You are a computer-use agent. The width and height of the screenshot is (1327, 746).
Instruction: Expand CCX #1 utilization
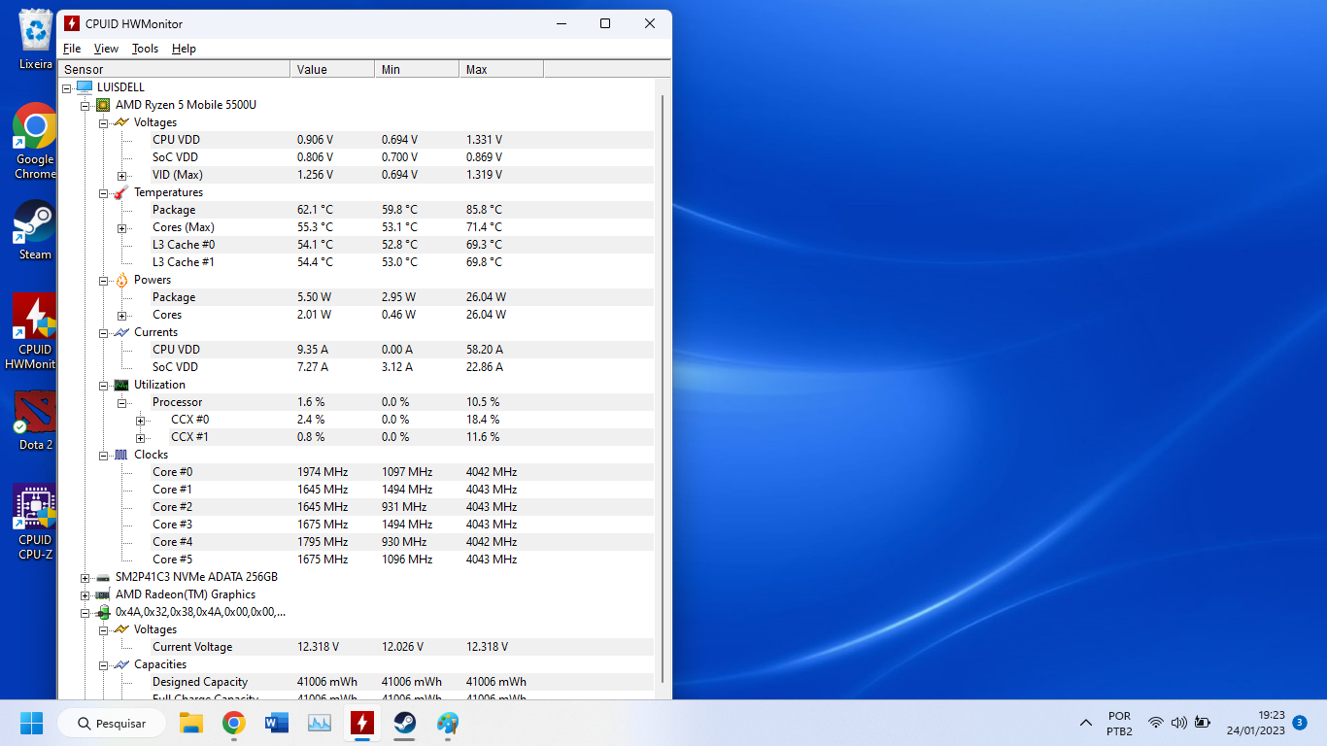[x=141, y=438]
